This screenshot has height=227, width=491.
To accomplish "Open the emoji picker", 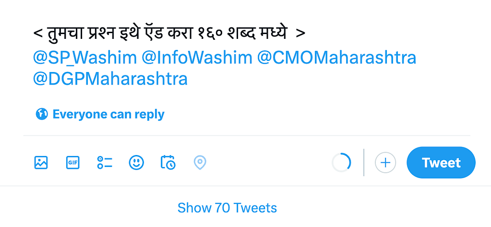I will coord(136,163).
